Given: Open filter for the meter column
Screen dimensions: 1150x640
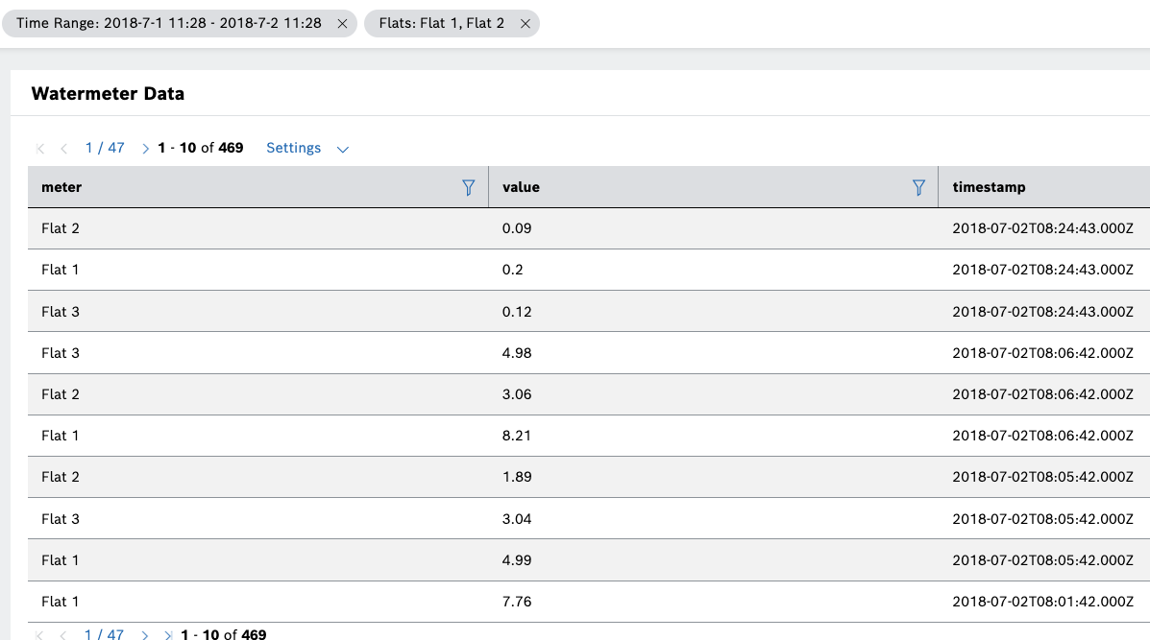Looking at the screenshot, I should [x=469, y=188].
